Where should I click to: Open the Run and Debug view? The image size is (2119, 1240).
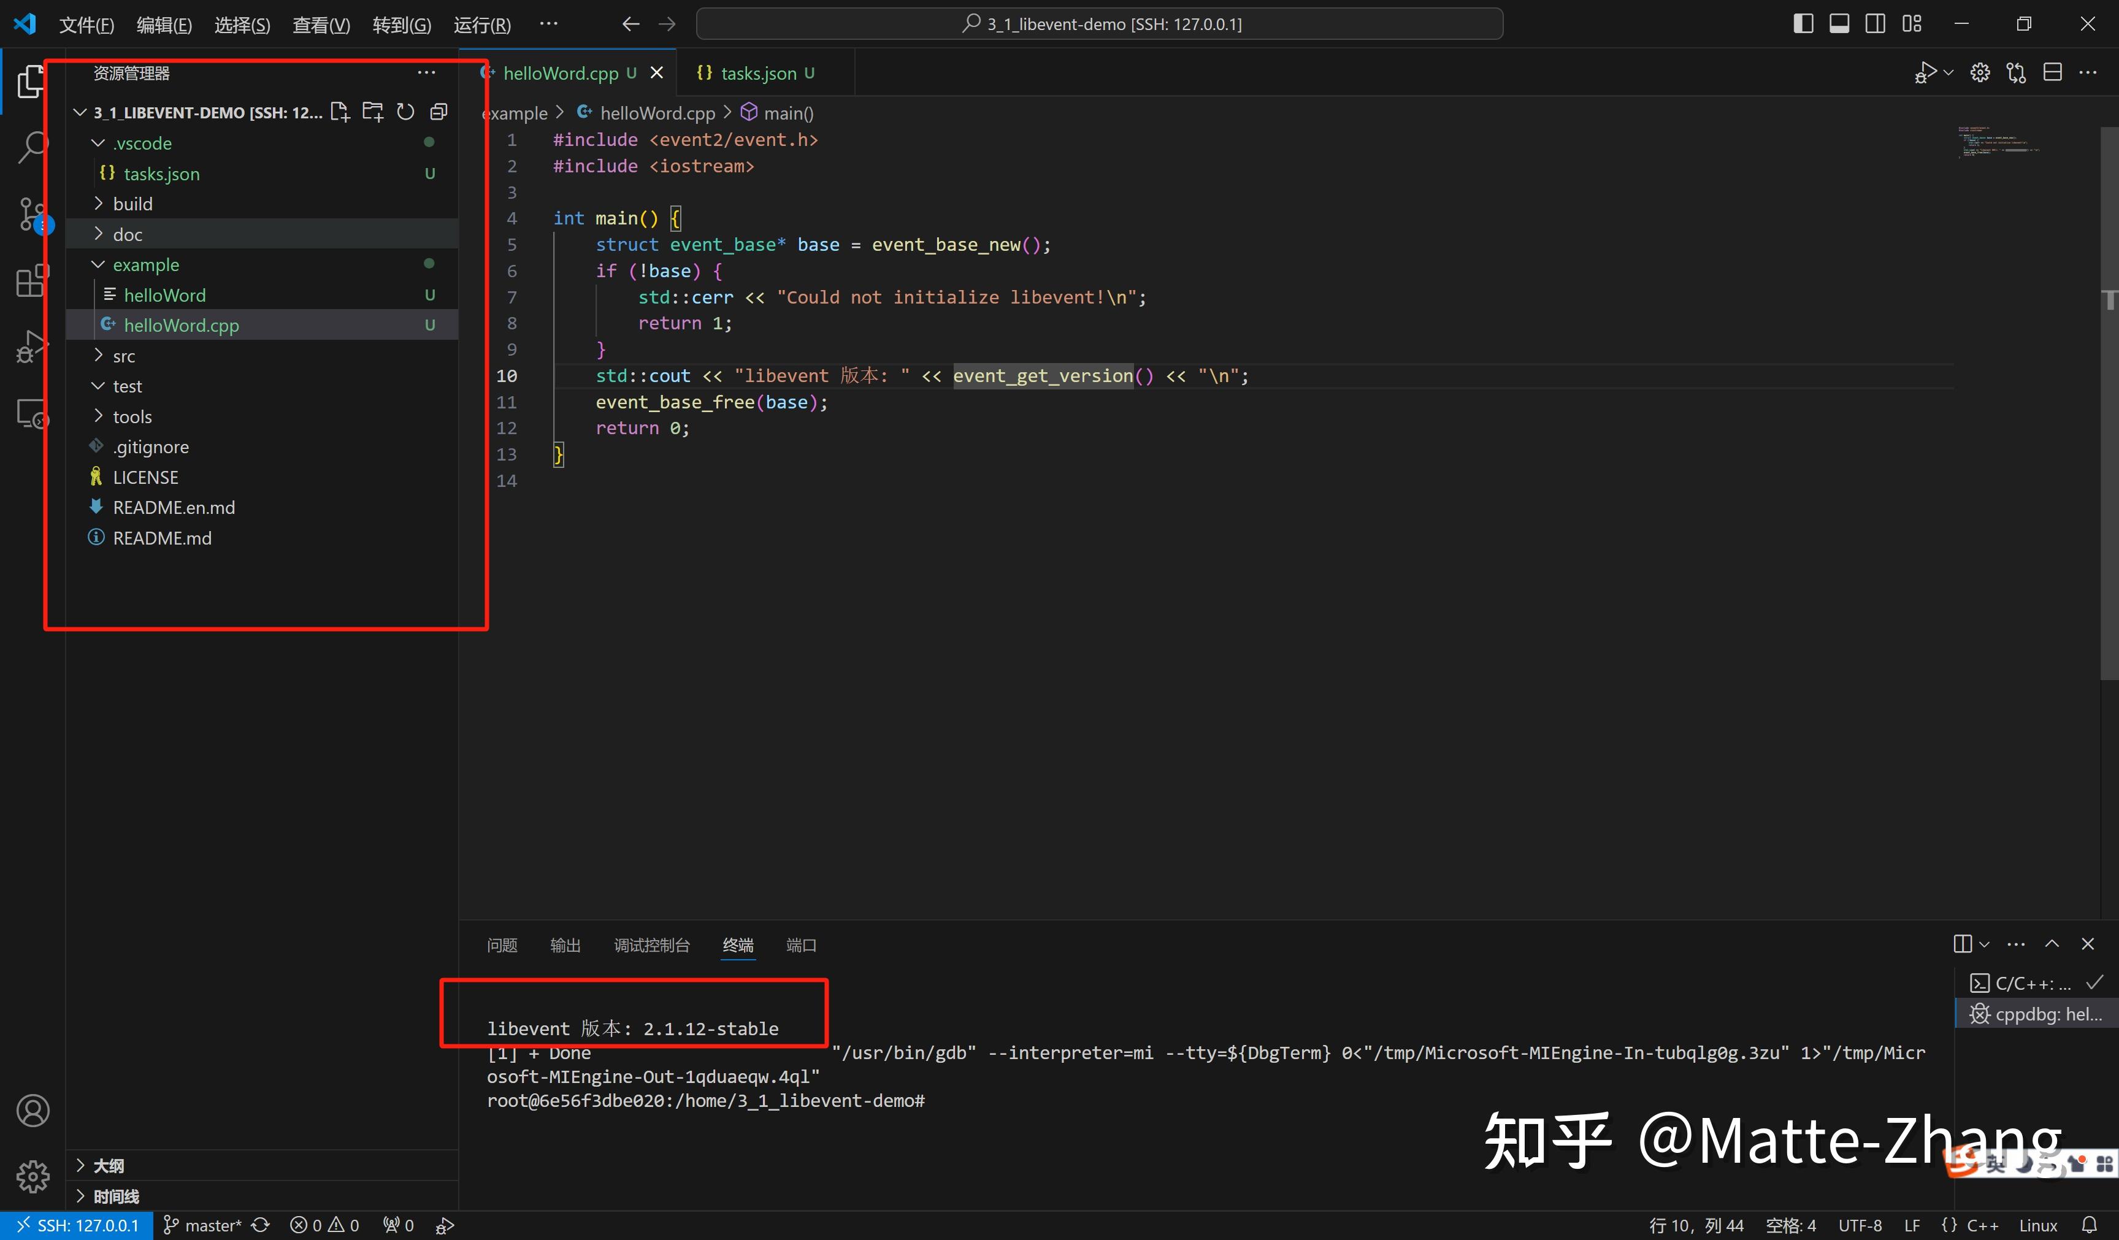click(x=32, y=346)
